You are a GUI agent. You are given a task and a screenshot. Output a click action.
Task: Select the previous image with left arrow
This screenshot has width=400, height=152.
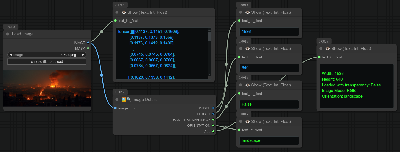click(11, 55)
